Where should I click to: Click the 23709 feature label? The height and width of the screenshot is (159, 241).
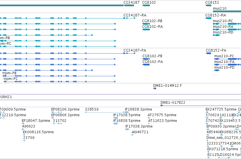[29, 138]
